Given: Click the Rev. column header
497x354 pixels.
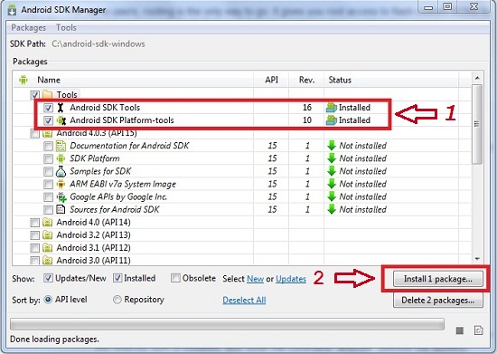Looking at the screenshot, I should 306,80.
